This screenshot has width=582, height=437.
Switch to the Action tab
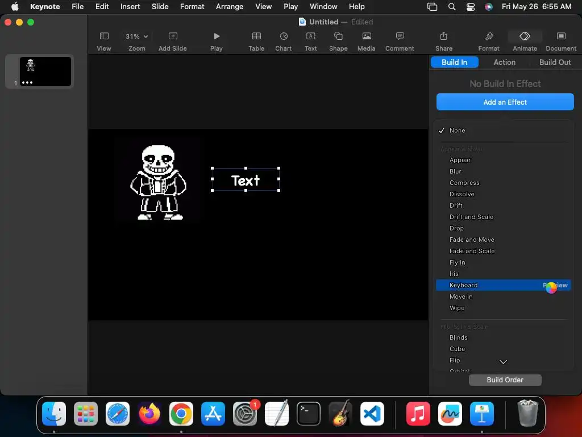click(505, 62)
